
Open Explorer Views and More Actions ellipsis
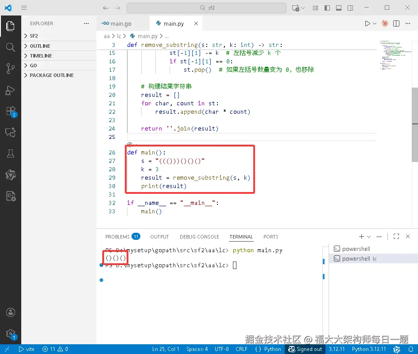point(86,23)
